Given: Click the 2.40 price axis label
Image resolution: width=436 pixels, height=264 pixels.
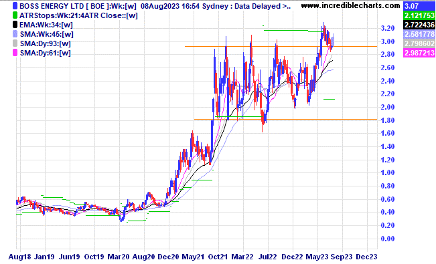Looking at the screenshot, I should (x=388, y=81).
